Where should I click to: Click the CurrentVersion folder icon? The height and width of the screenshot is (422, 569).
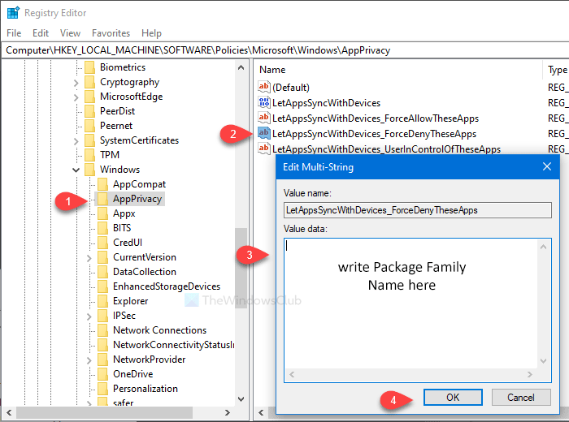(x=102, y=257)
